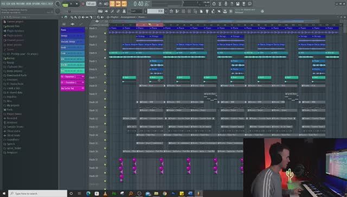Toggle the orange loop recording button
The image size is (347, 197).
click(x=124, y=4)
